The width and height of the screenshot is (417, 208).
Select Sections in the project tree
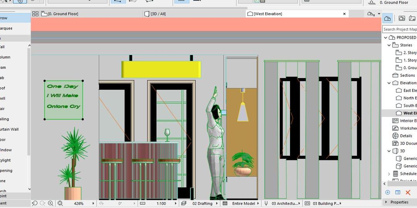tap(407, 75)
